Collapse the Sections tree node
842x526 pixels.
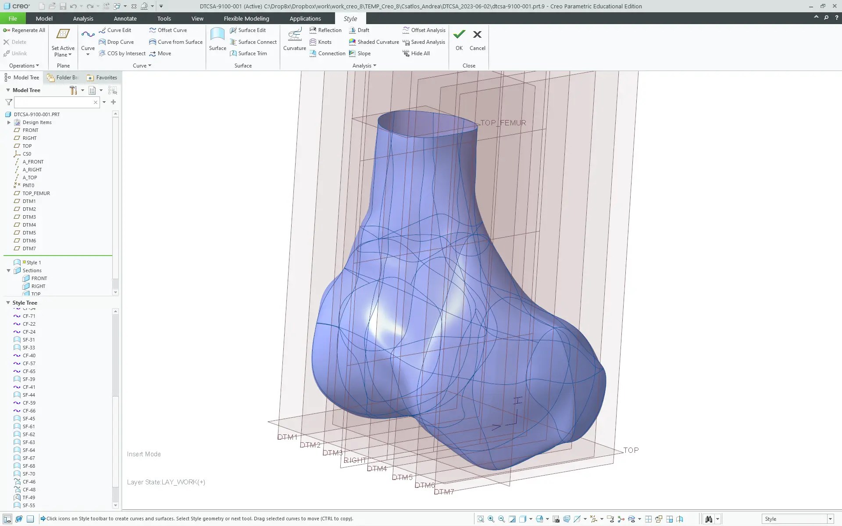point(9,270)
